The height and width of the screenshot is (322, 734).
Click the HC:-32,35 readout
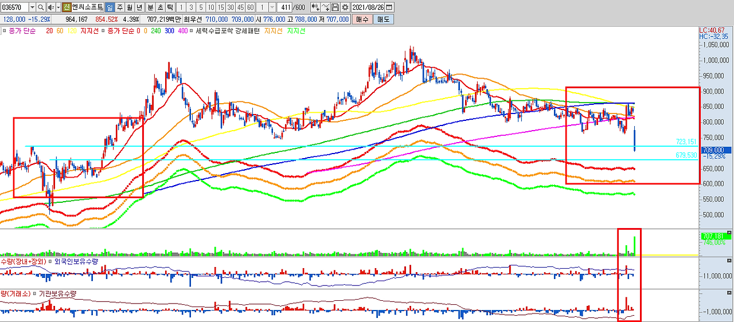[714, 36]
